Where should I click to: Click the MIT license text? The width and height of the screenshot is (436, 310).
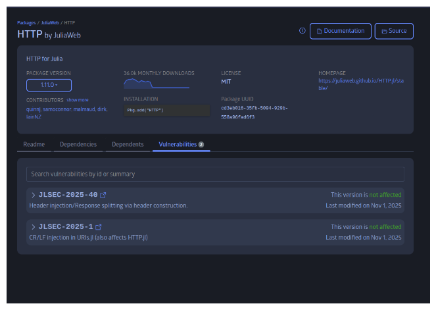226,82
